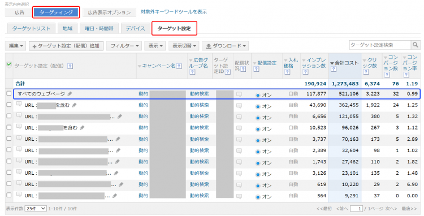Click ターゲット設定(配信)追加 button
Screen dimensions: 424x216
pyautogui.click(x=66, y=46)
